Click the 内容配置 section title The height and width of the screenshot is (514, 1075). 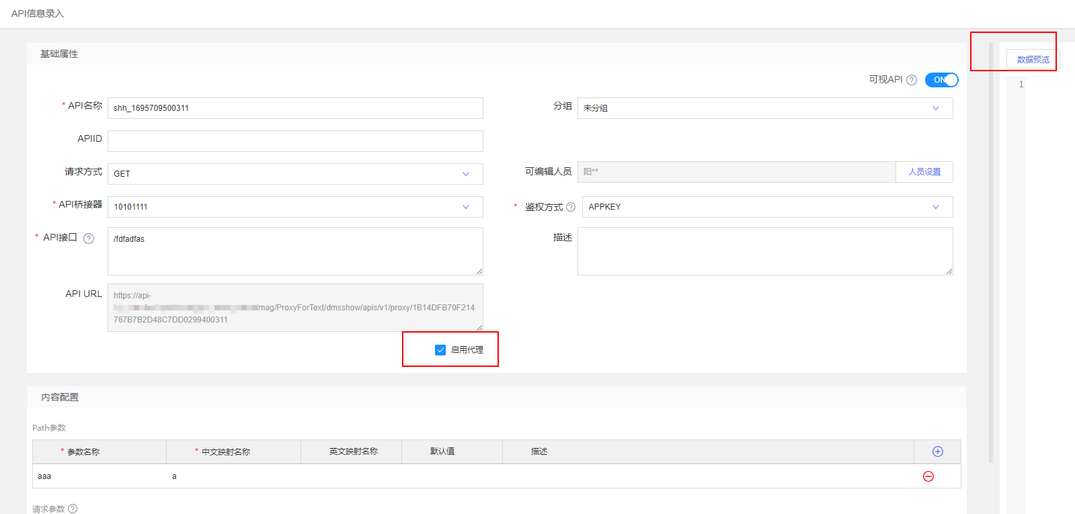pyautogui.click(x=60, y=397)
